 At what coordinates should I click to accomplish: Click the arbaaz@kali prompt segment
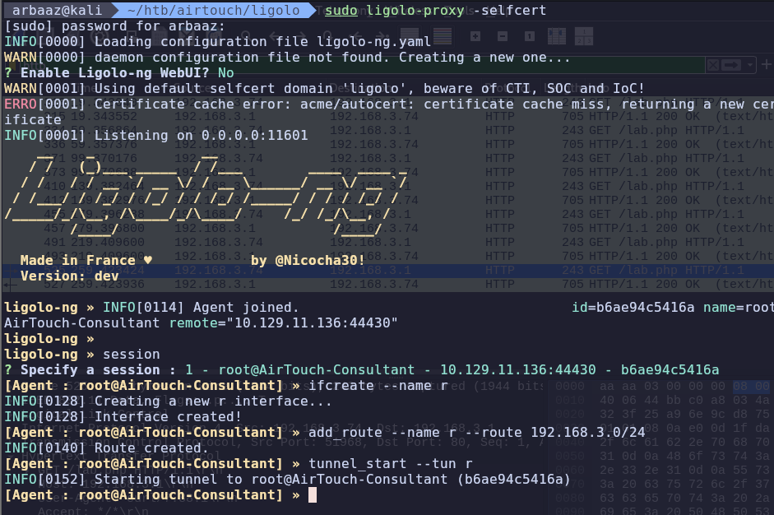[x=56, y=11]
